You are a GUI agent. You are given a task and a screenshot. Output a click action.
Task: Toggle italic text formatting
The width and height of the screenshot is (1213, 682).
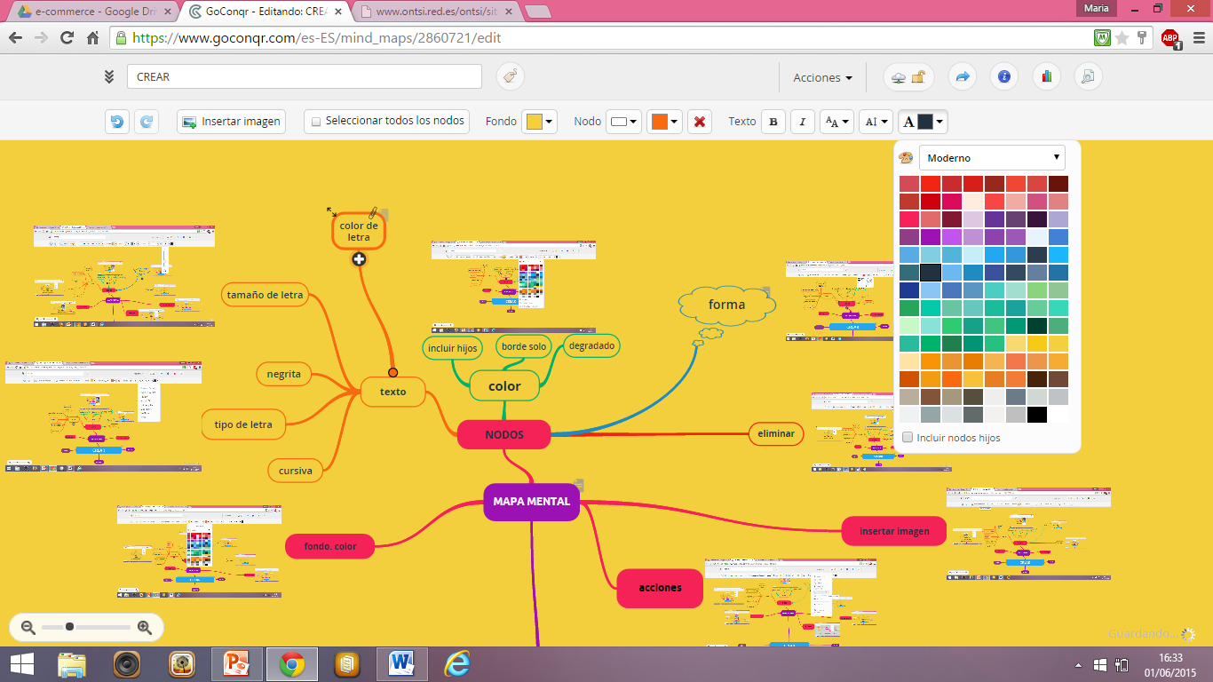click(x=803, y=122)
